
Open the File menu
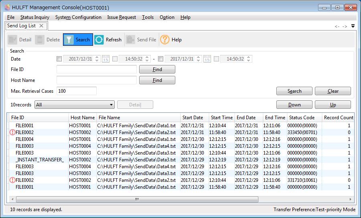click(11, 17)
